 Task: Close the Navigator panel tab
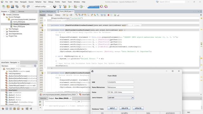click(18, 63)
